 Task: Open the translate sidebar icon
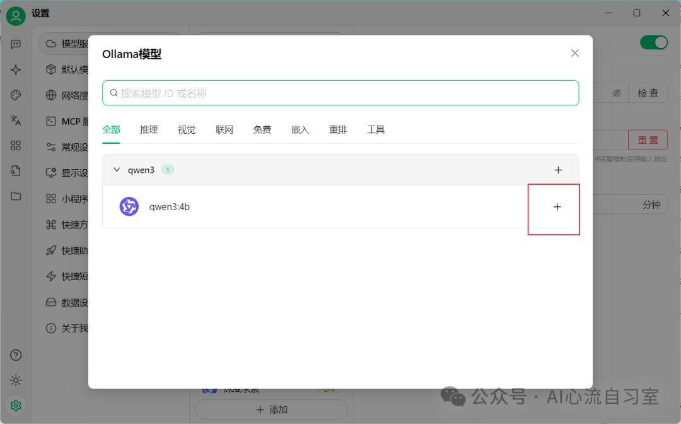click(16, 120)
